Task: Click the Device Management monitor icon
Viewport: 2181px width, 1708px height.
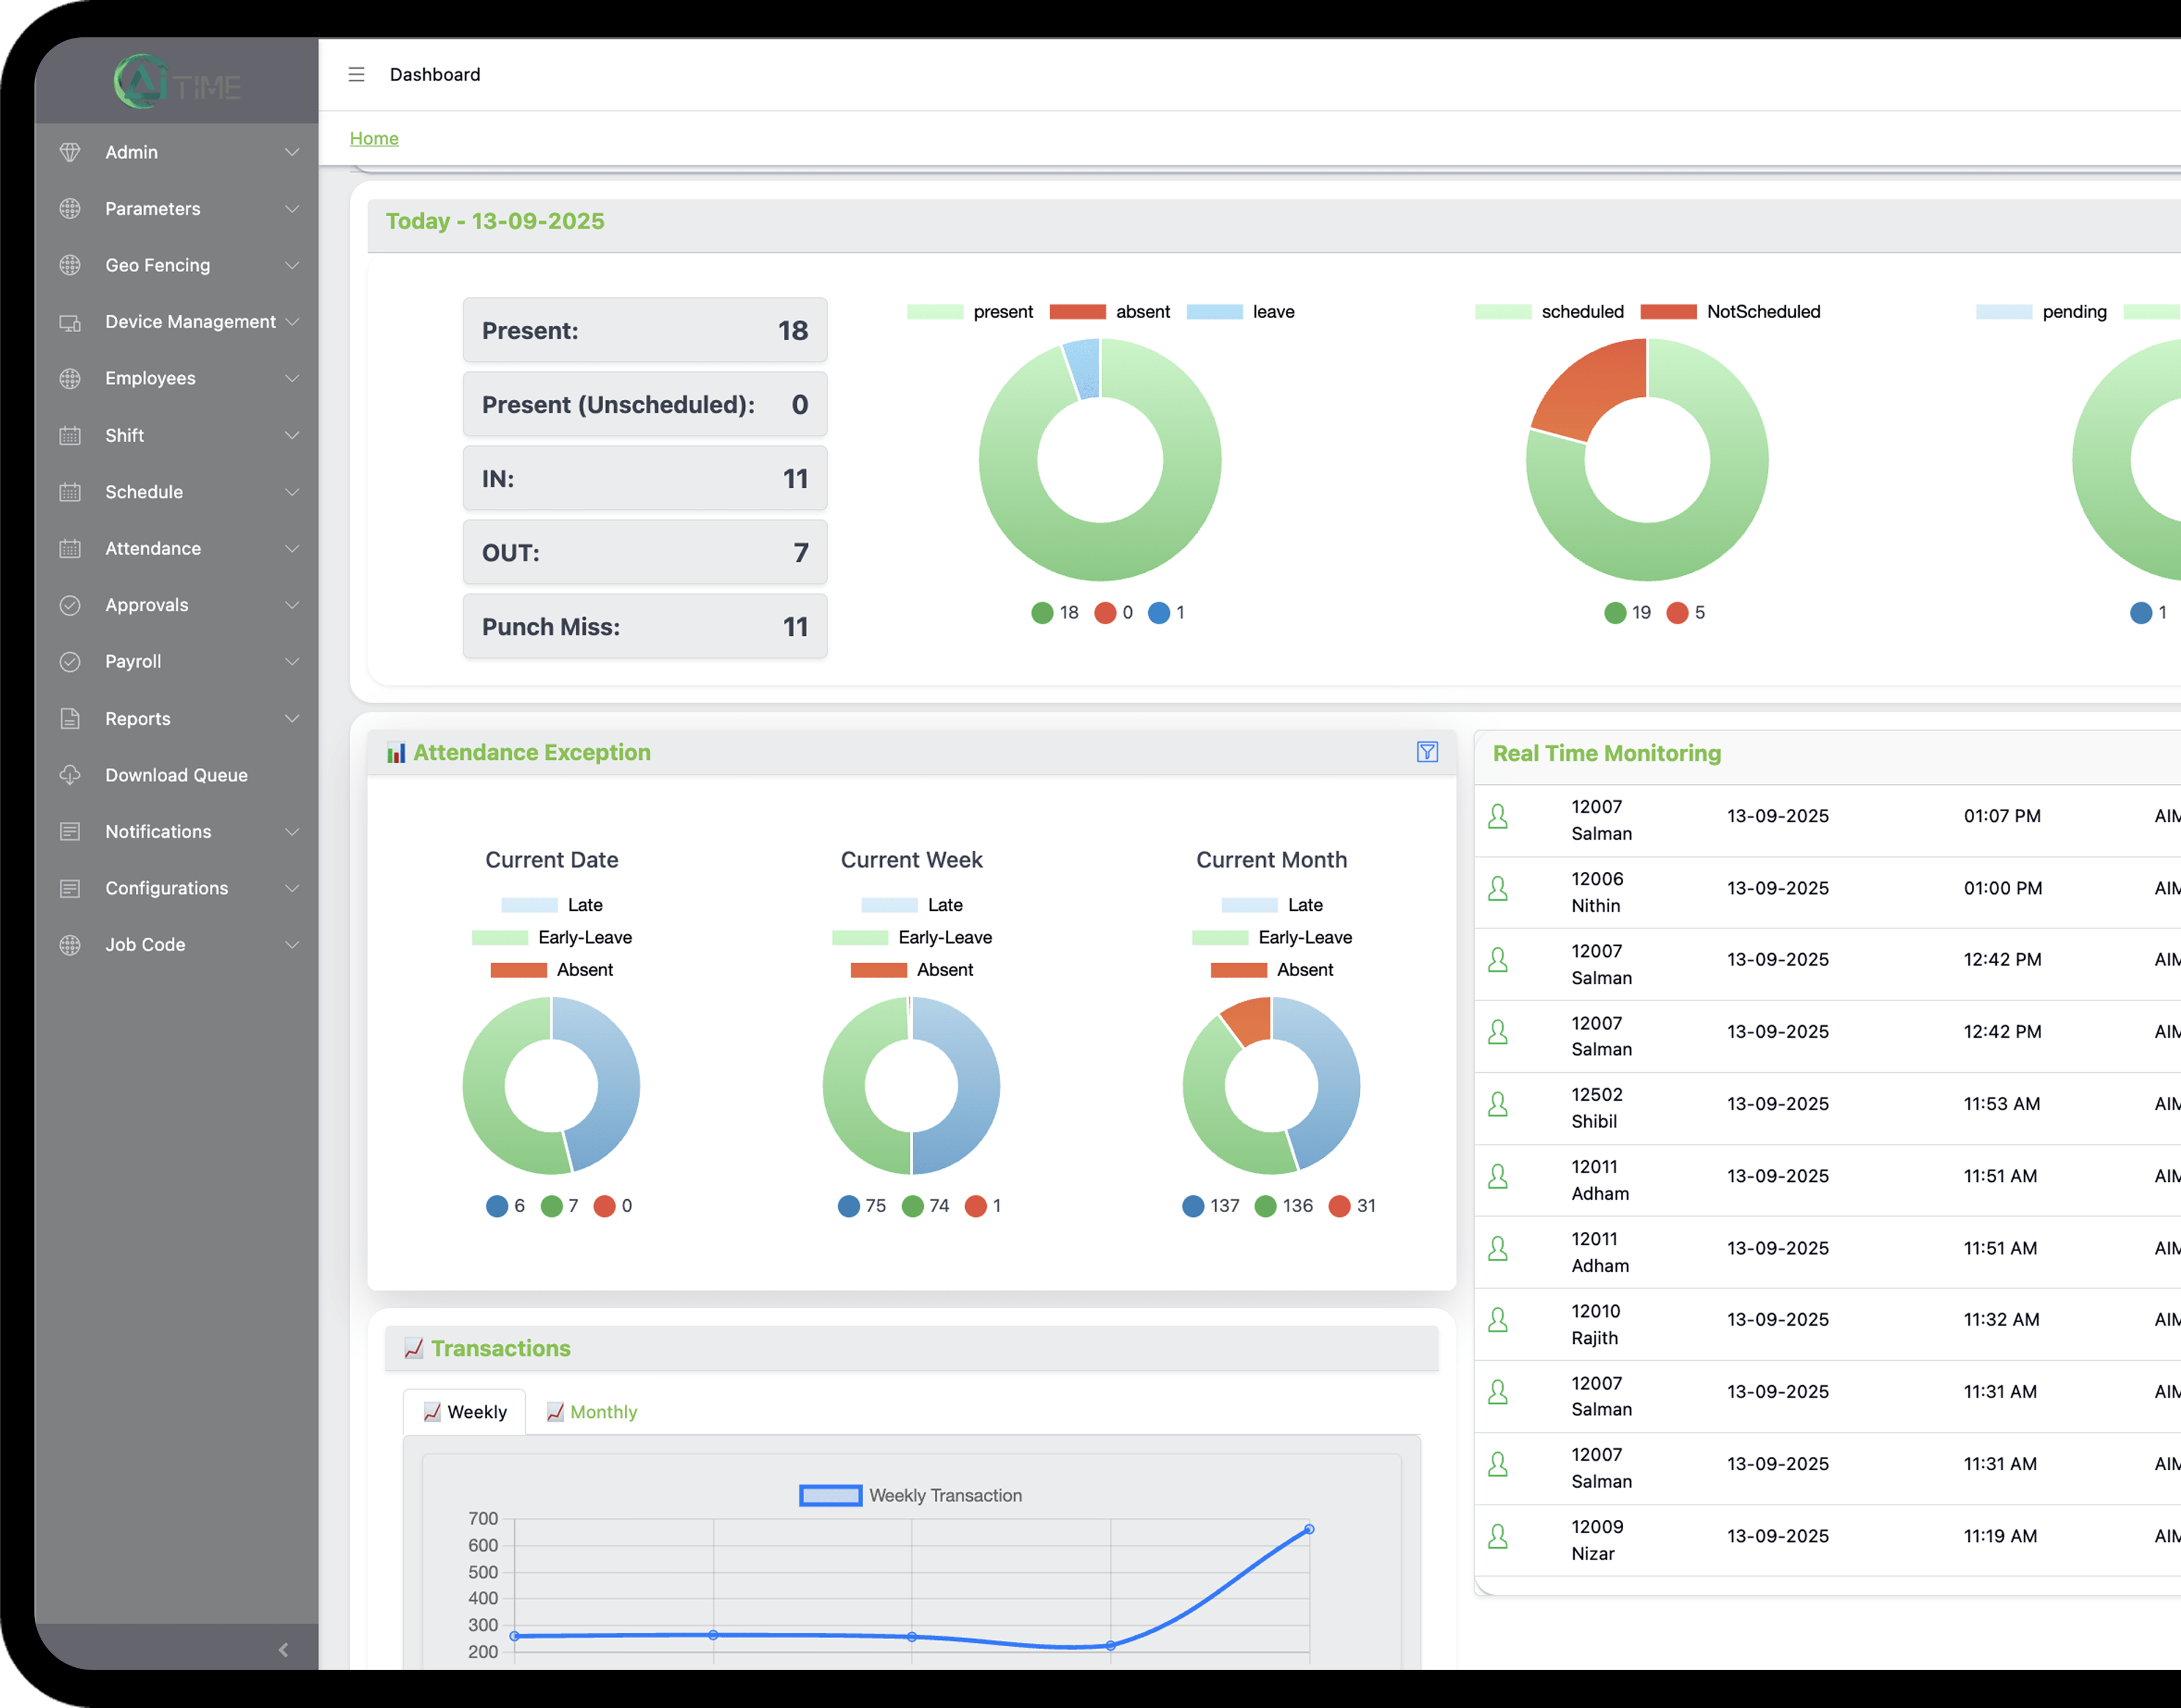Action: tap(70, 322)
